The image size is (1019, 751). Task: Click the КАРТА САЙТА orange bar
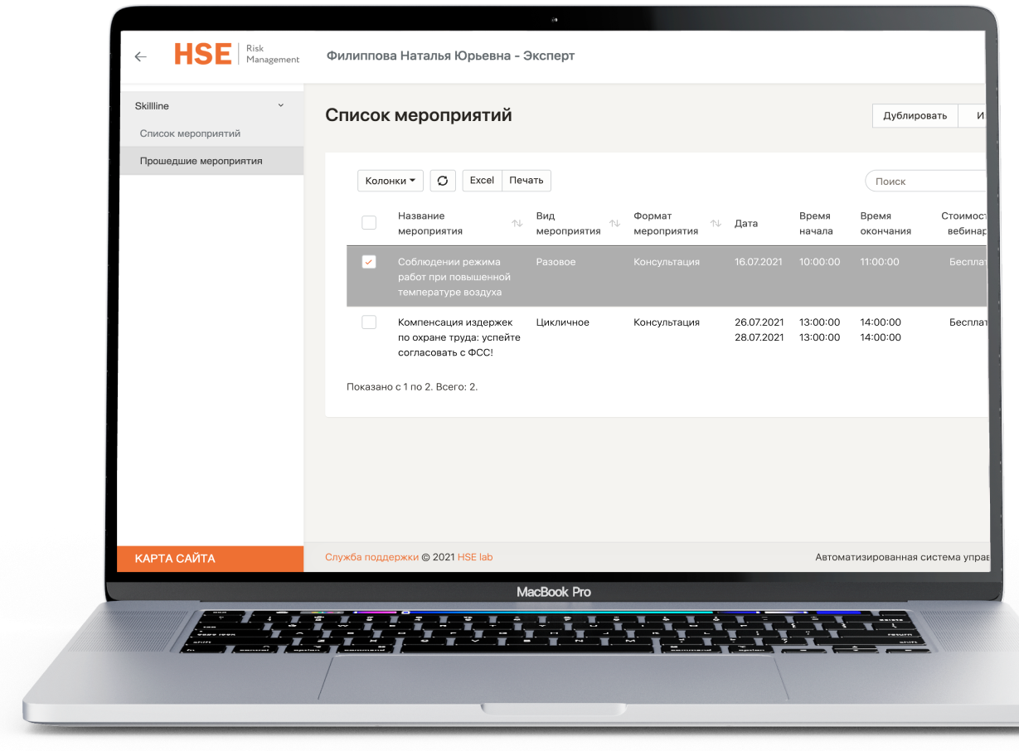coord(211,559)
